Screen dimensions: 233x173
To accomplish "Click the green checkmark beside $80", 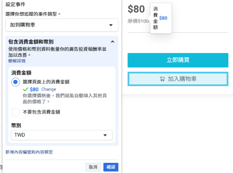I will [25, 89].
